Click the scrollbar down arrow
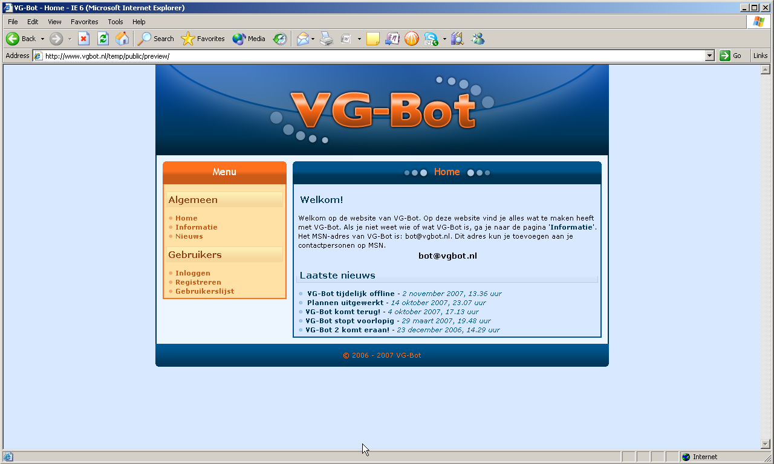The image size is (774, 464). 766,444
